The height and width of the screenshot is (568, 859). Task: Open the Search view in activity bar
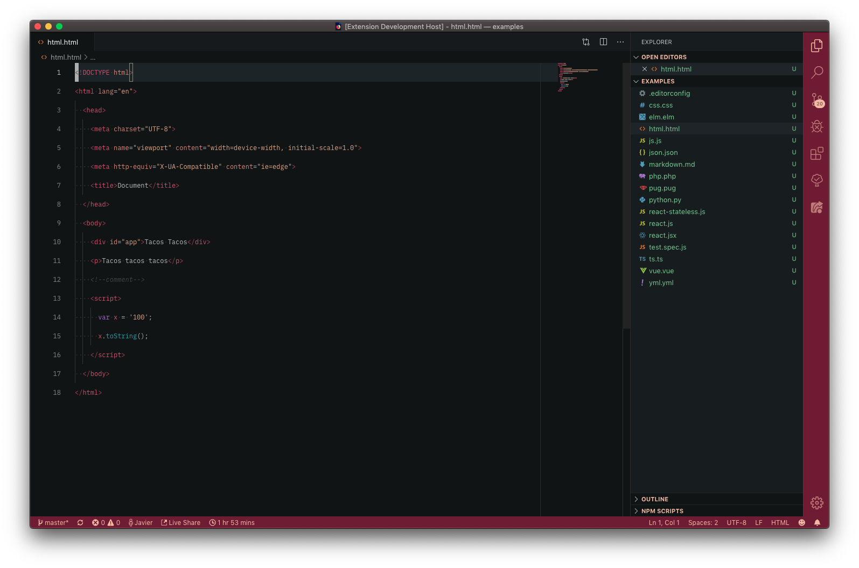tap(816, 73)
